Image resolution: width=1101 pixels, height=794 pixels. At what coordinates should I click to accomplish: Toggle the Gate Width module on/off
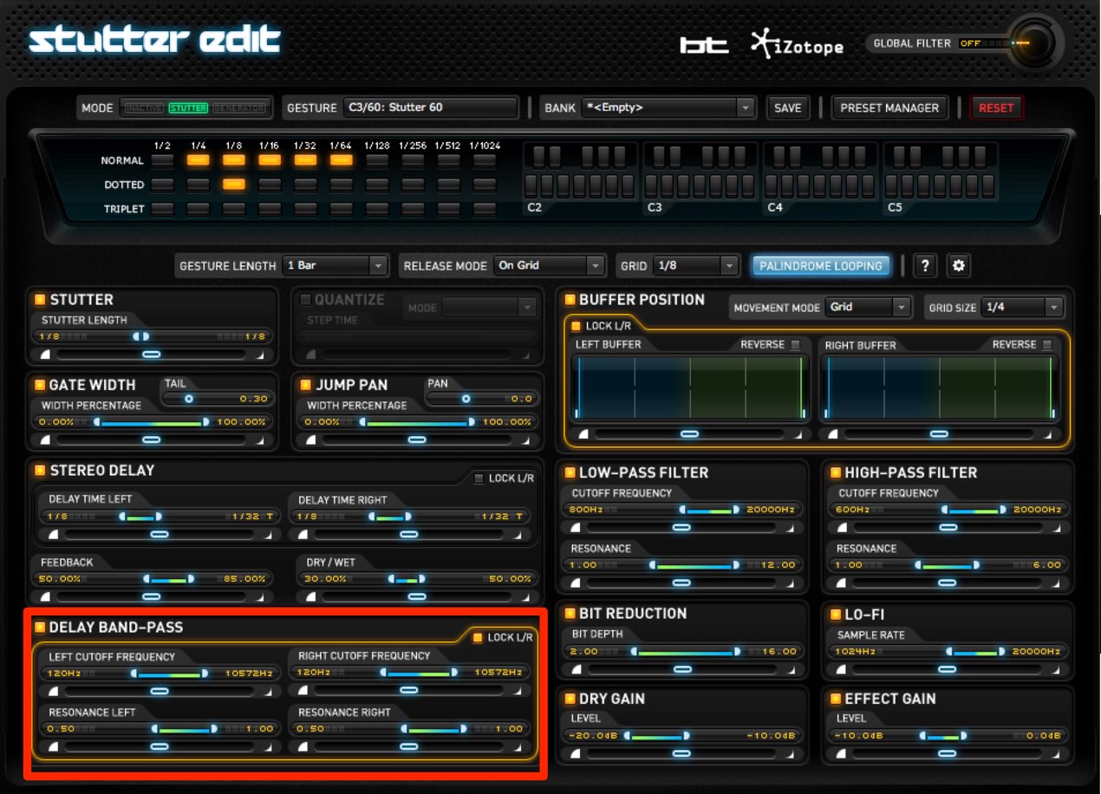(40, 385)
